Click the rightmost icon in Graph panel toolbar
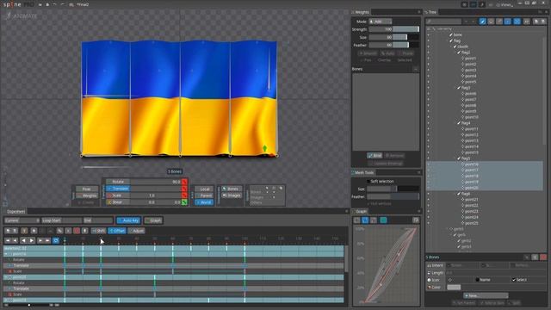Screen dimensions: 551x310 [x=416, y=220]
